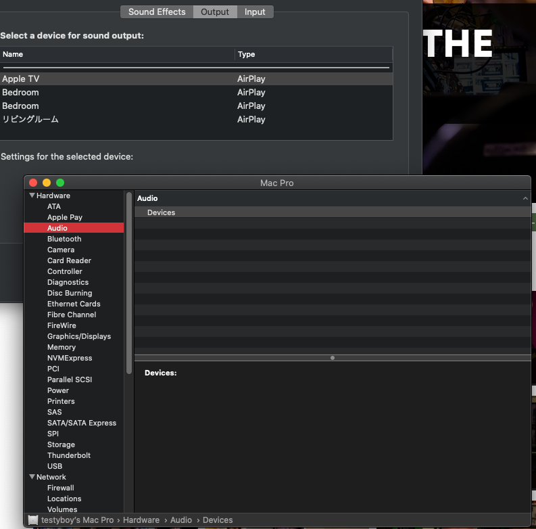Select the Devices row in Audio list
The width and height of the screenshot is (536, 529).
(333, 212)
